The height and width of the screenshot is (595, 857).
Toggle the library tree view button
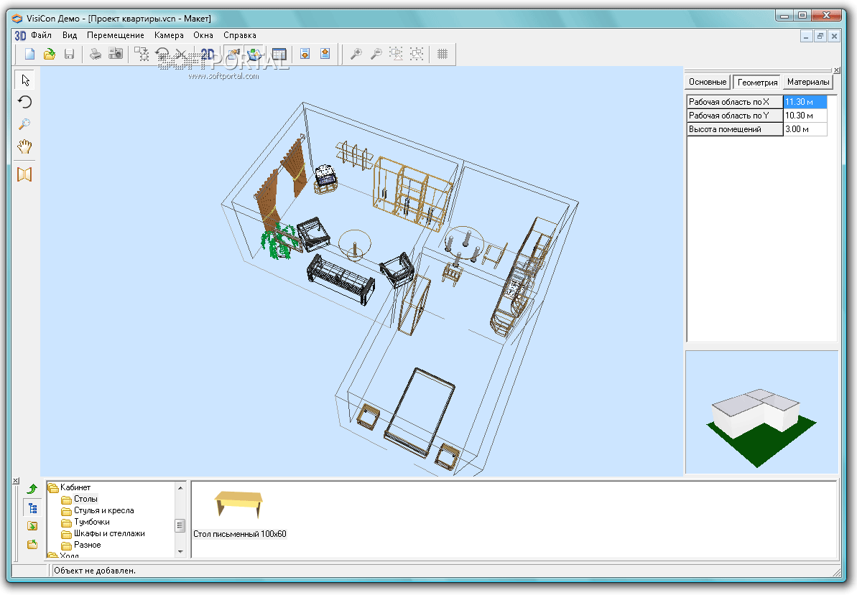[32, 508]
